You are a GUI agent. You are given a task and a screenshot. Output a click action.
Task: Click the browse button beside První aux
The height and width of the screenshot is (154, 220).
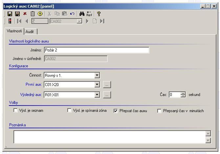point(107,85)
